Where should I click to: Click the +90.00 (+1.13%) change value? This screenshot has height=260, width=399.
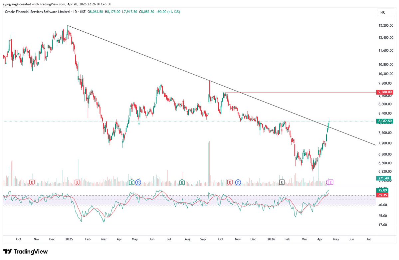(168, 12)
